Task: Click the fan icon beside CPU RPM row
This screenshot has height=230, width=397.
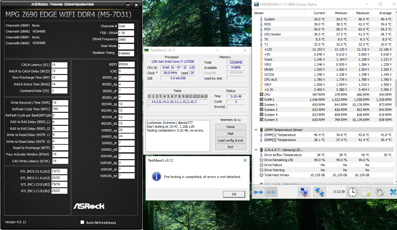Action: pos(261,95)
